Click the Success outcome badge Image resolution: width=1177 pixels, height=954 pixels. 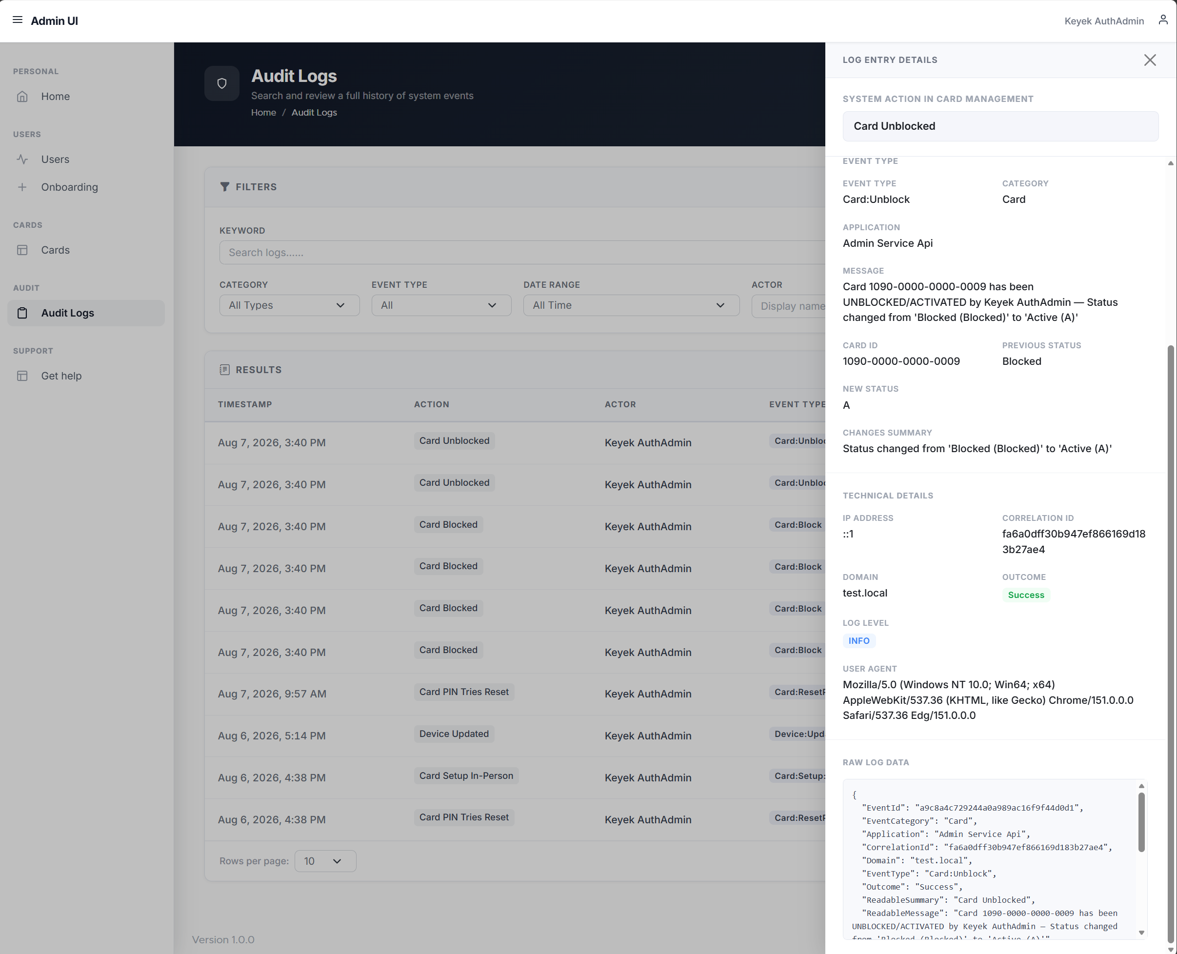(x=1026, y=595)
